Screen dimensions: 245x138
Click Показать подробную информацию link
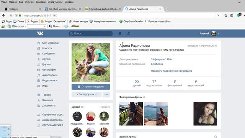[x=171, y=71]
